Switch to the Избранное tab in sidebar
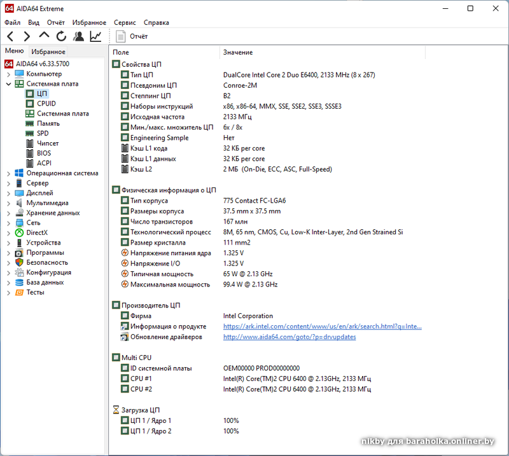The image size is (509, 456). (x=48, y=51)
